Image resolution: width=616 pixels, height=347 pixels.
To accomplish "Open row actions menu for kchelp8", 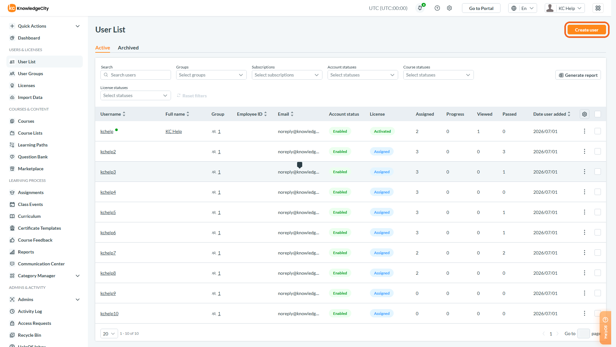I will [585, 273].
